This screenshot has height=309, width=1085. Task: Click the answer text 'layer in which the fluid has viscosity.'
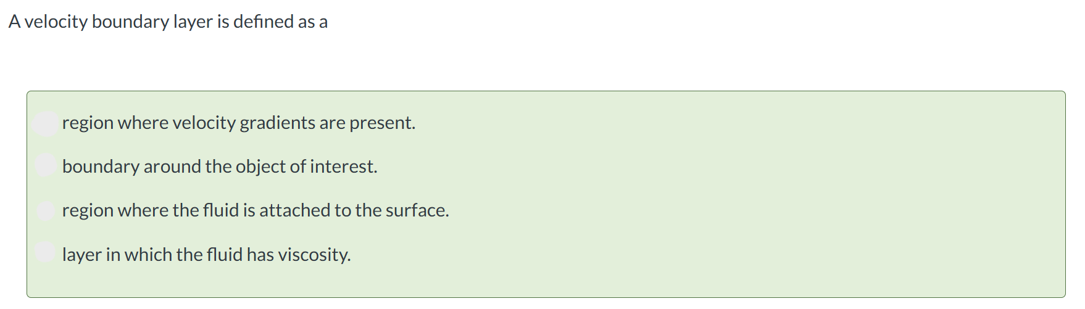point(206,255)
